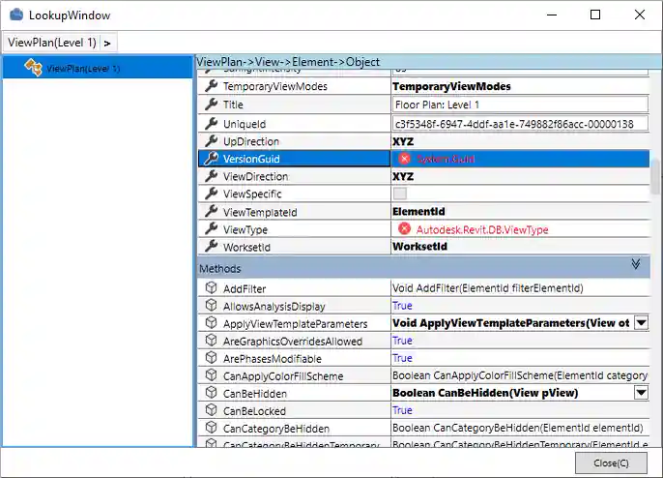The height and width of the screenshot is (478, 663).
Task: Click the red error icon in VersionGuid row
Action: click(405, 159)
